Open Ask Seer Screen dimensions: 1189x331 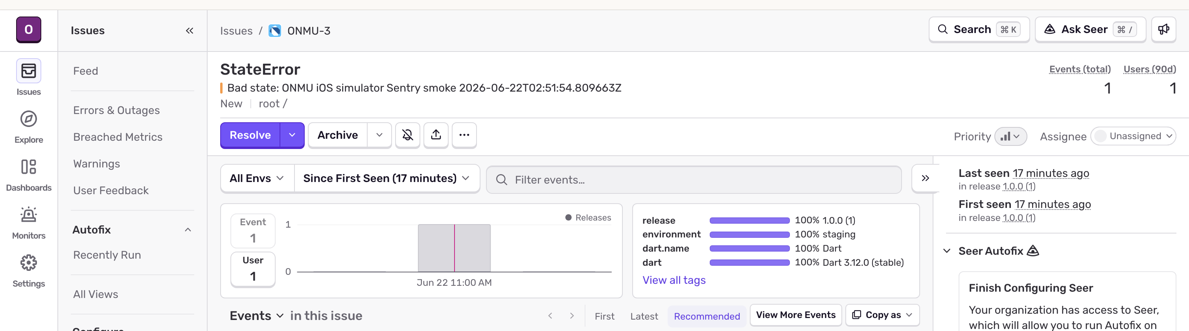1090,29
